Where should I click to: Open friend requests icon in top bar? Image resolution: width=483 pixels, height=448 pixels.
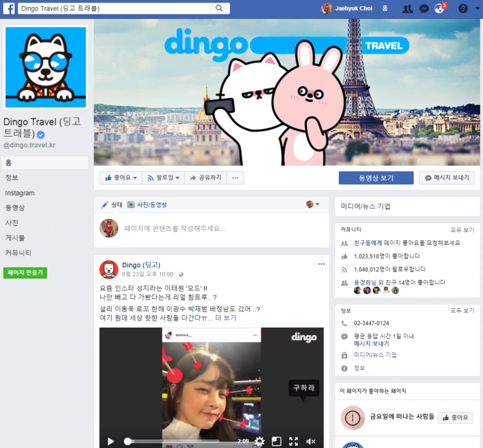(407, 9)
